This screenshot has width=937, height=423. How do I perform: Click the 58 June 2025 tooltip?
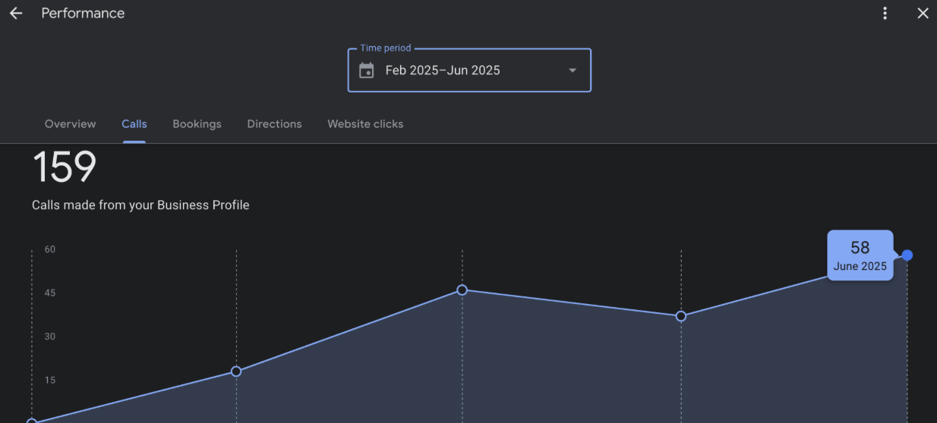[x=860, y=255]
